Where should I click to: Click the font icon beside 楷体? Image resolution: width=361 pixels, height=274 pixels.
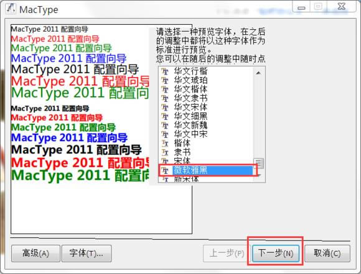(165, 143)
